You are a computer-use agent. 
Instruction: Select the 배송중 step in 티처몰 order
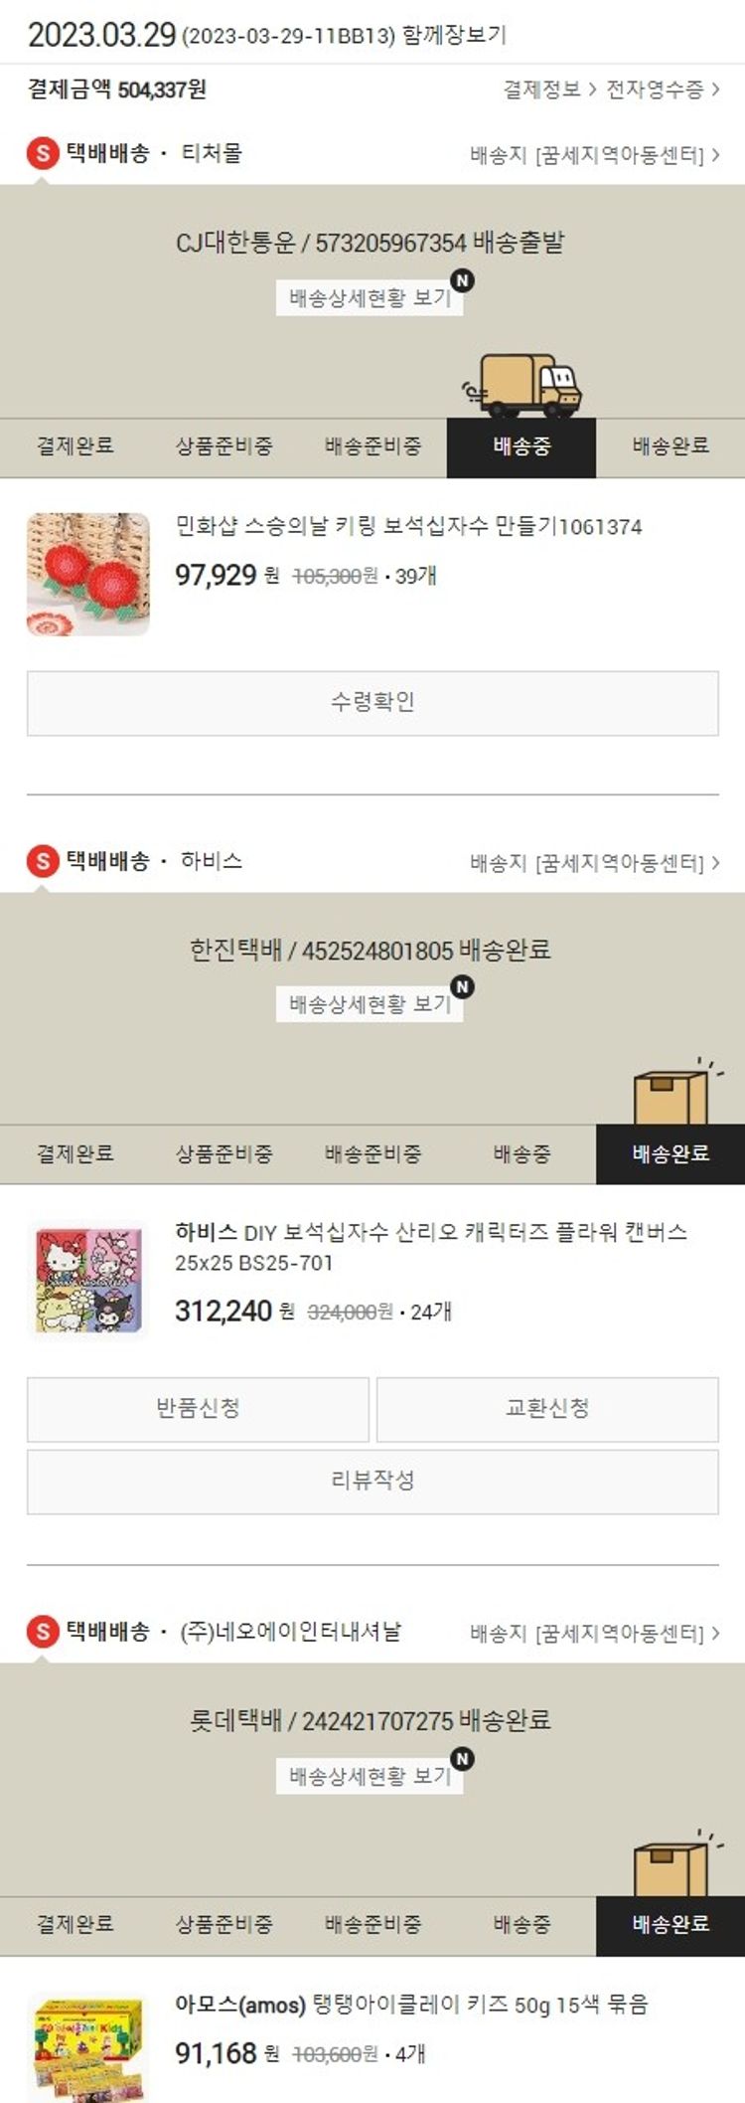click(521, 447)
